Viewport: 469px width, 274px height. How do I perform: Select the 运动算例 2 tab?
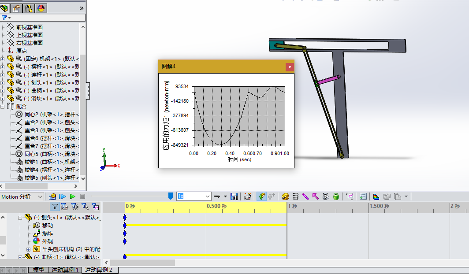click(98, 270)
